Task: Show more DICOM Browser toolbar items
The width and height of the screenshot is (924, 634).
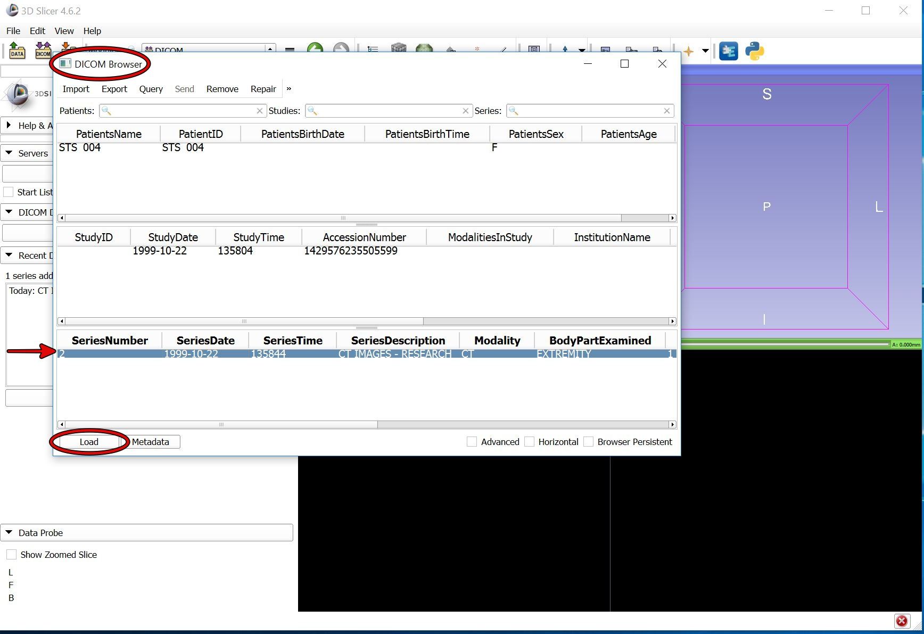Action: (x=289, y=89)
